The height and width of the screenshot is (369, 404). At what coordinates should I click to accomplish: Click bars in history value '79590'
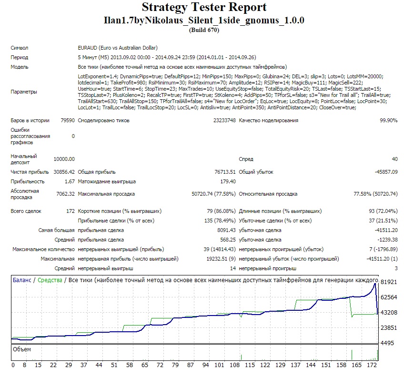[x=68, y=120]
